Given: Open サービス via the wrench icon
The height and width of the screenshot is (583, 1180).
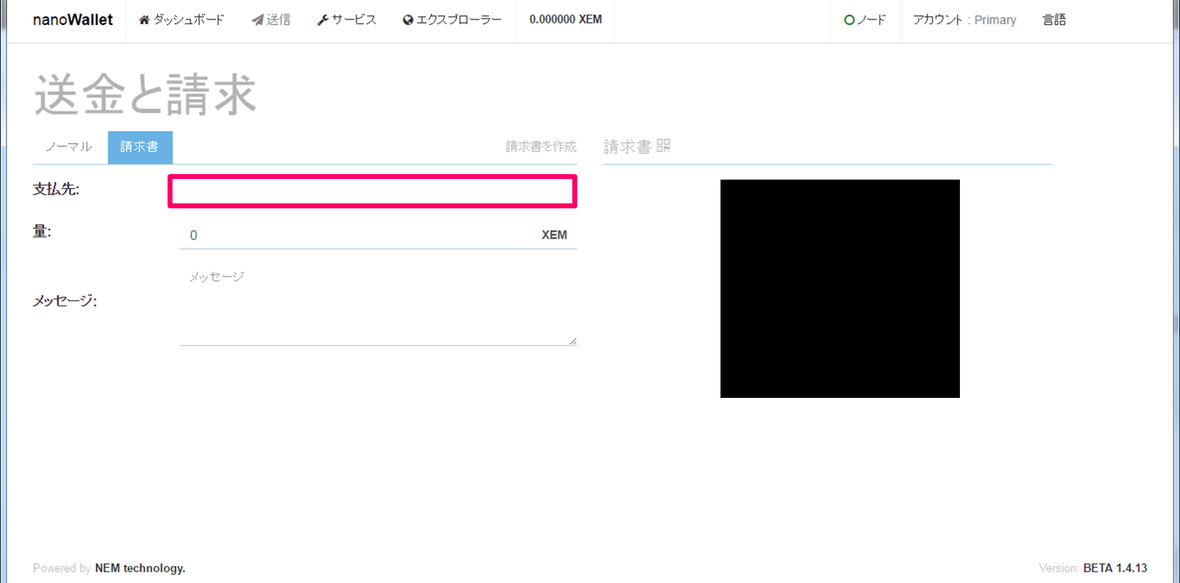Looking at the screenshot, I should pyautogui.click(x=323, y=20).
